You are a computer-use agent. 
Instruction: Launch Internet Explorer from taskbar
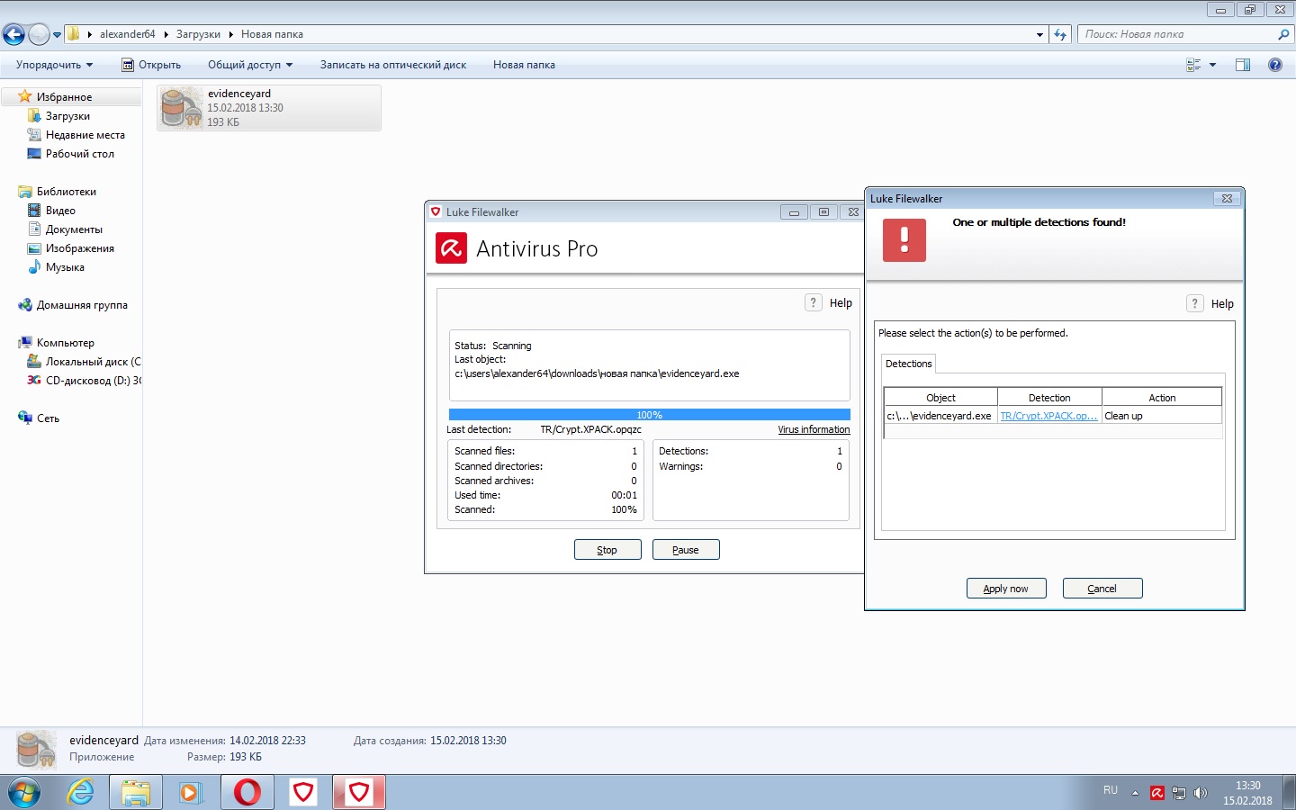(81, 792)
